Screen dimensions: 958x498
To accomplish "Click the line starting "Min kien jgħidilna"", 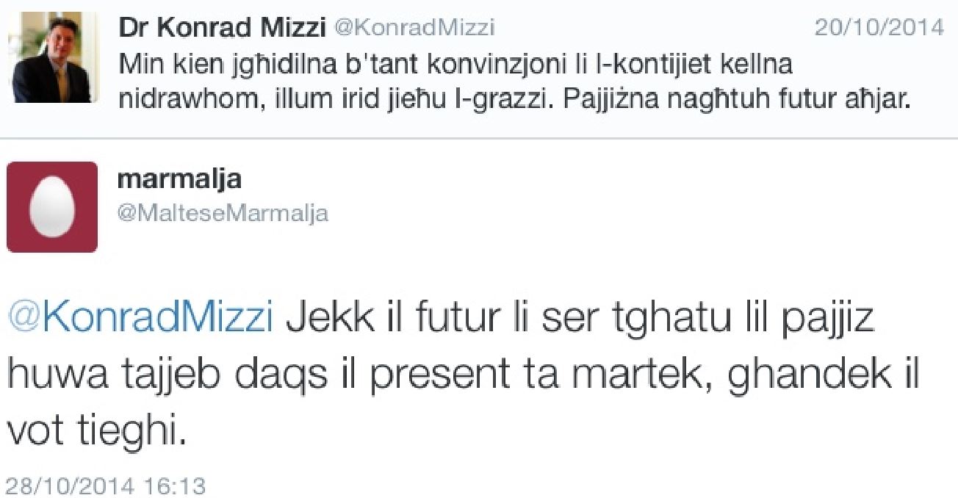I will click(455, 65).
